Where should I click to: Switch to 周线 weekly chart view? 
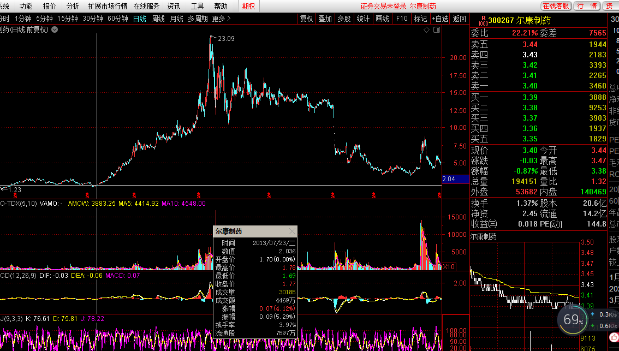(x=158, y=19)
